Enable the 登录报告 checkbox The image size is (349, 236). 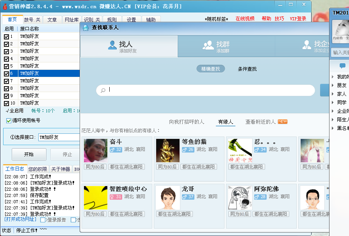[x=43, y=220]
